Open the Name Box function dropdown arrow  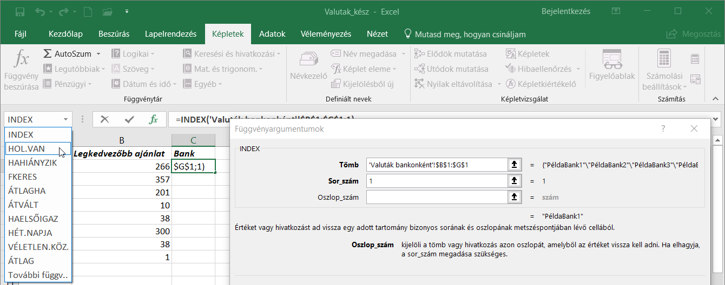pos(65,120)
